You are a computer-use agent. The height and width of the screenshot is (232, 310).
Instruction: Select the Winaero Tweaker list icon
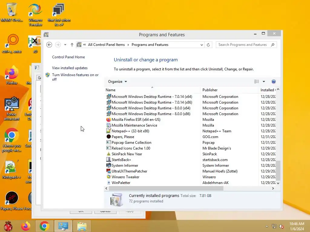109,177
